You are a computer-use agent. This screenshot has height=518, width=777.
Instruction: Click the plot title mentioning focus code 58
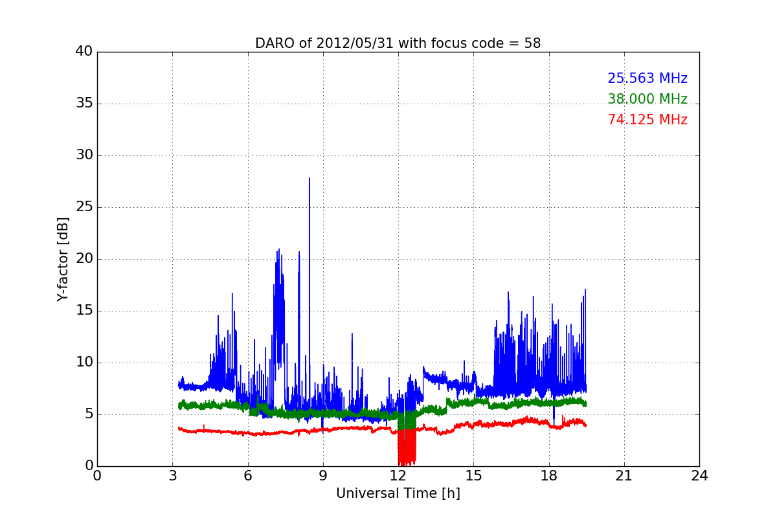coord(398,43)
